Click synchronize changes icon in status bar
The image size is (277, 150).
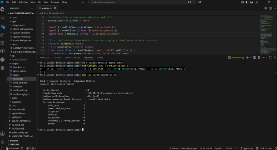coord(22,148)
